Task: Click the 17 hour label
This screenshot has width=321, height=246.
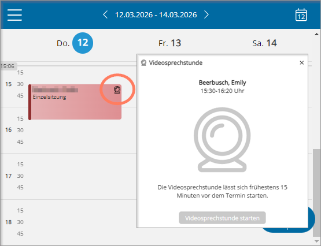Action: point(9,176)
